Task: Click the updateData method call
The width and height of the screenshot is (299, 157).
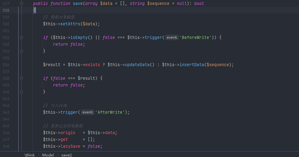Action: tap(137, 65)
